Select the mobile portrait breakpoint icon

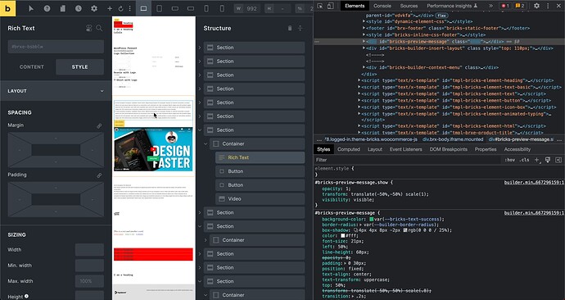[222, 8]
